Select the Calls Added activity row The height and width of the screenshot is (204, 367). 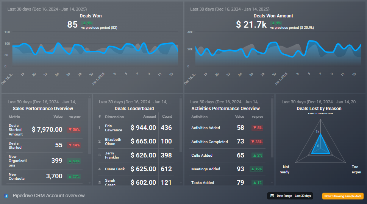227,155
